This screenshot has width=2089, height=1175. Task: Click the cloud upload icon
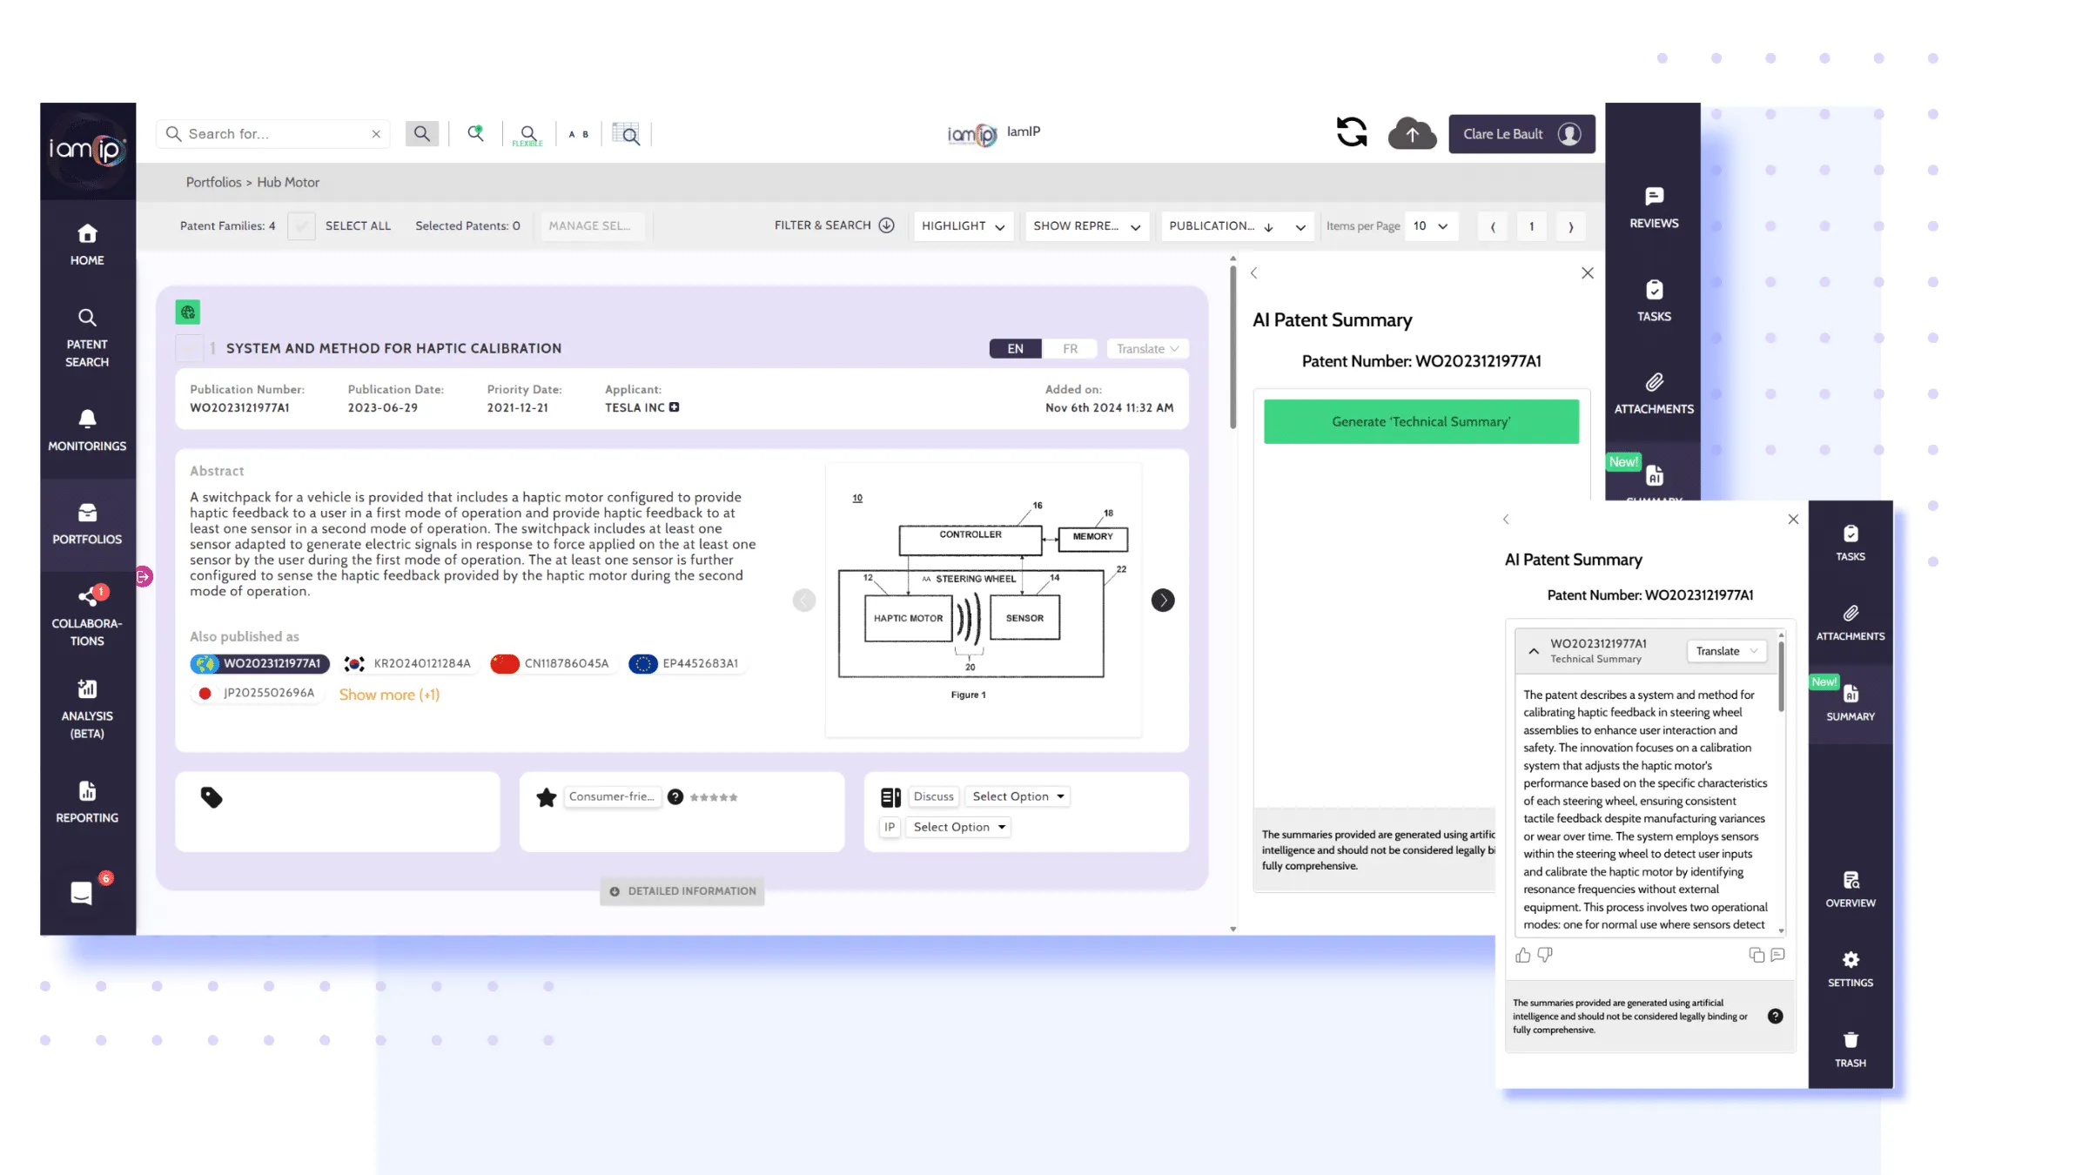1411,134
